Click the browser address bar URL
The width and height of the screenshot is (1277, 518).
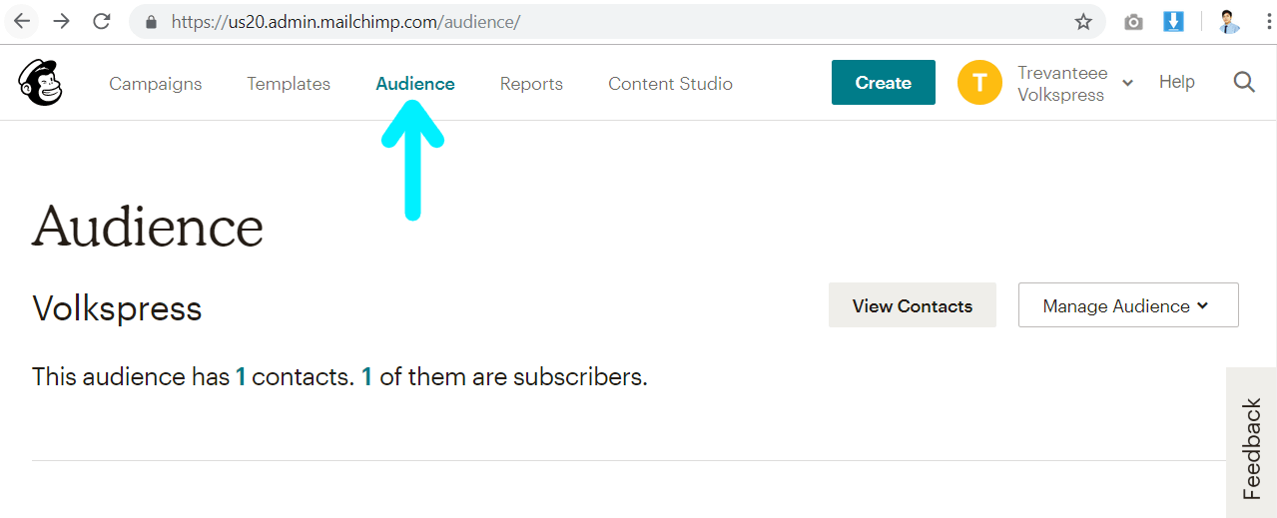345,22
